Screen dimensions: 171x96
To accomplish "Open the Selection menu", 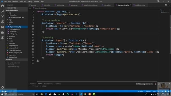I will click(x=15, y=2).
